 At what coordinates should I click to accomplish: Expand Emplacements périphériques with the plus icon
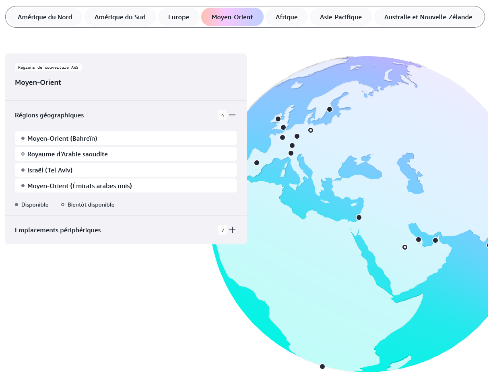pyautogui.click(x=232, y=230)
